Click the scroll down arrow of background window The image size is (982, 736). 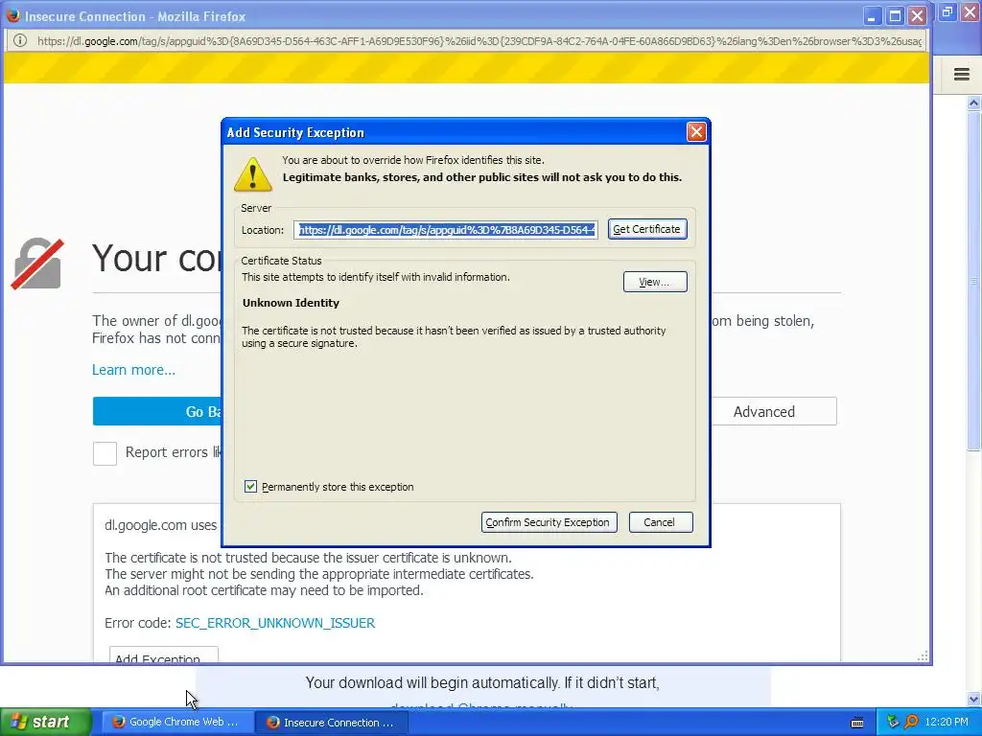[974, 699]
